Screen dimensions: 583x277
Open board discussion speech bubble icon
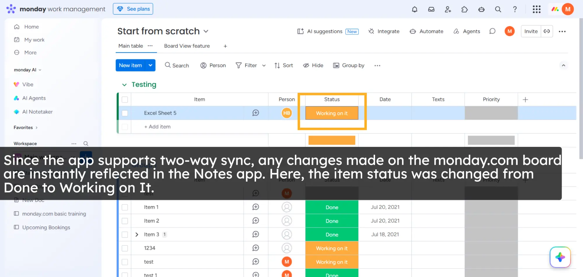[x=492, y=31]
